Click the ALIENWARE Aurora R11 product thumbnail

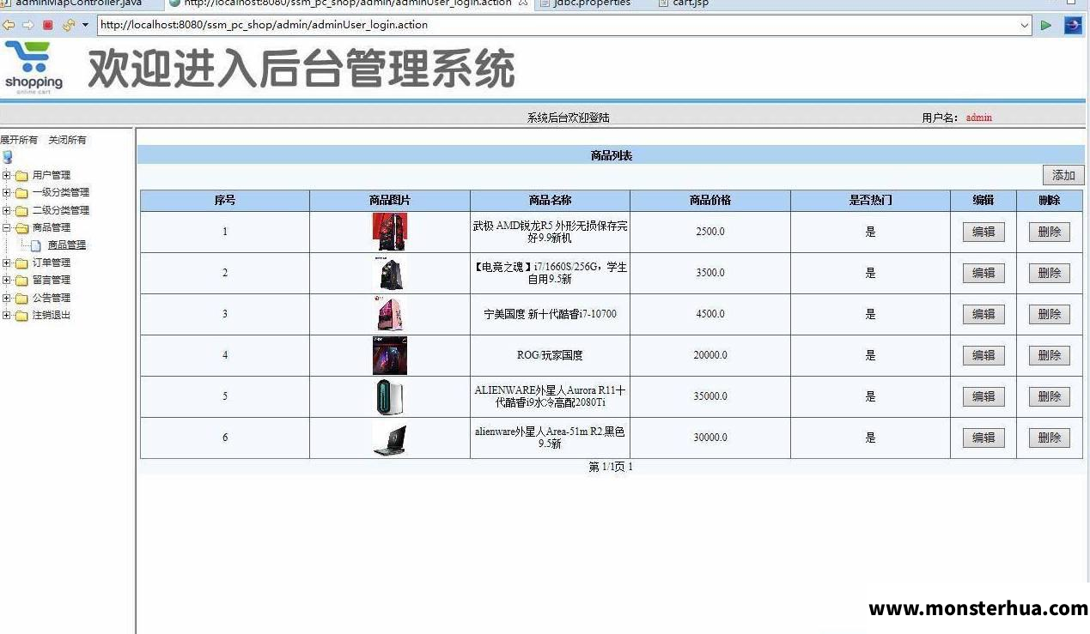pyautogui.click(x=390, y=396)
